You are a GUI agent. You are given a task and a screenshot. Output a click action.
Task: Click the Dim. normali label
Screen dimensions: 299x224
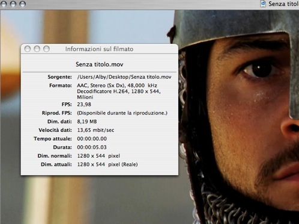click(55, 156)
